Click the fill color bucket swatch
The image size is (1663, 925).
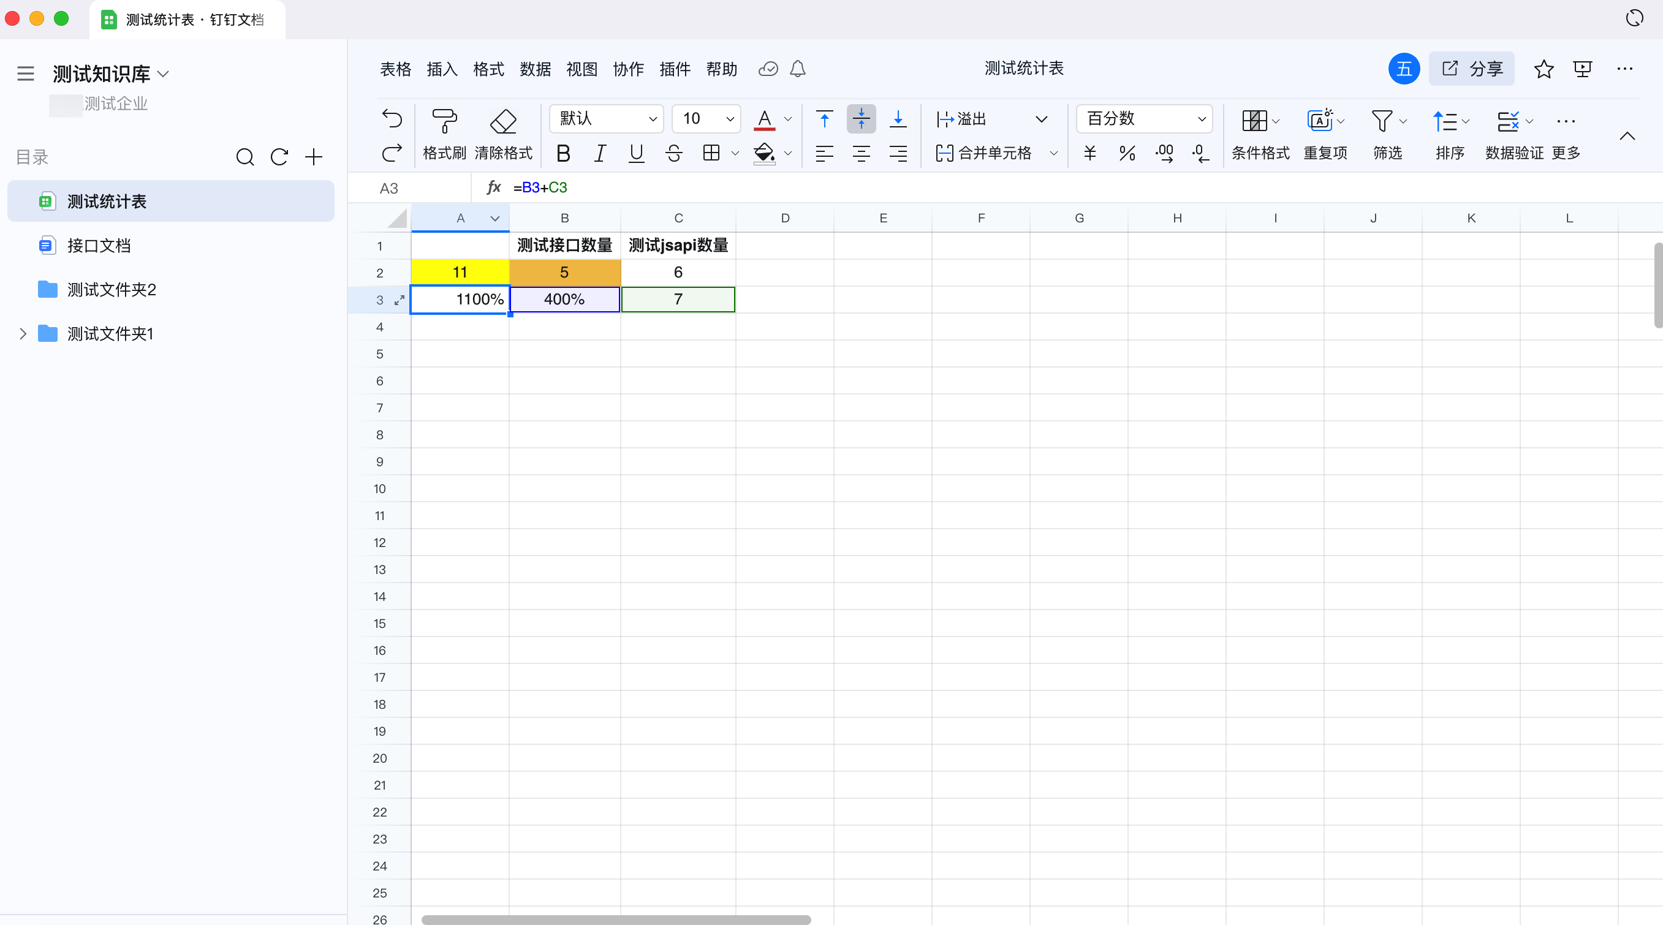pos(763,153)
